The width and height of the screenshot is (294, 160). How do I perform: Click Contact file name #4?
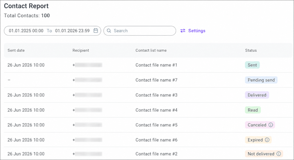(156, 110)
